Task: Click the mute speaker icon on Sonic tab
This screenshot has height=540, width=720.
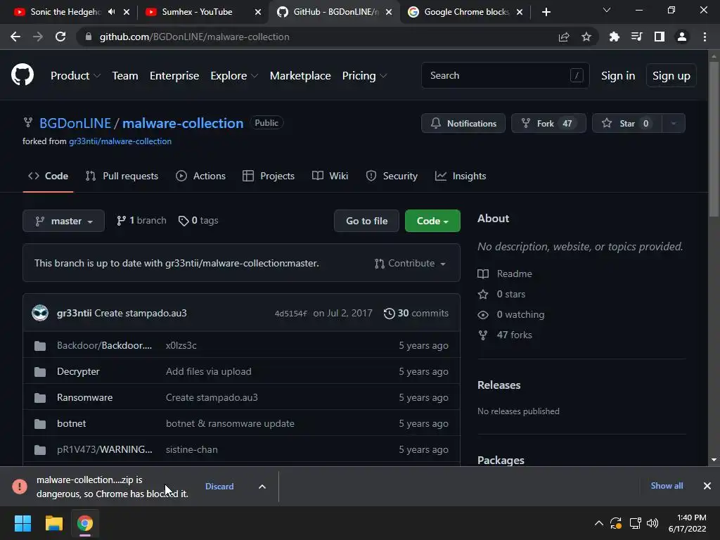Action: point(112,12)
